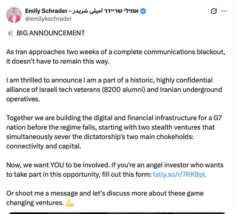Click the Hebrew portion of display name
235x214 pixels.
click(x=121, y=11)
